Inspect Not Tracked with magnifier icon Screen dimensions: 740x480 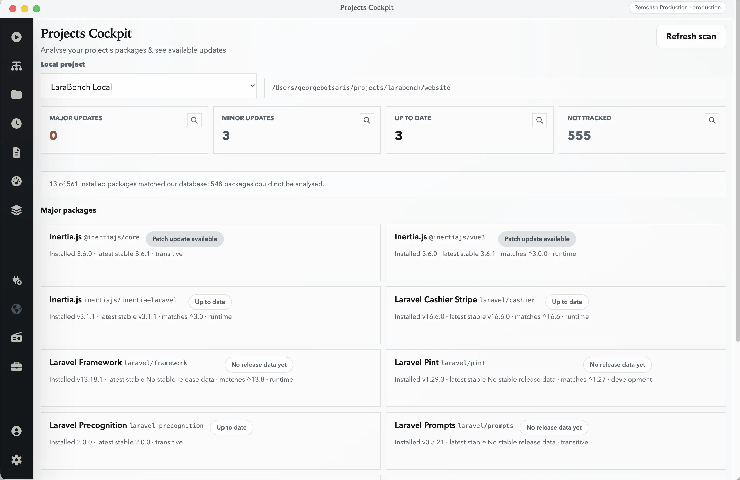[712, 120]
